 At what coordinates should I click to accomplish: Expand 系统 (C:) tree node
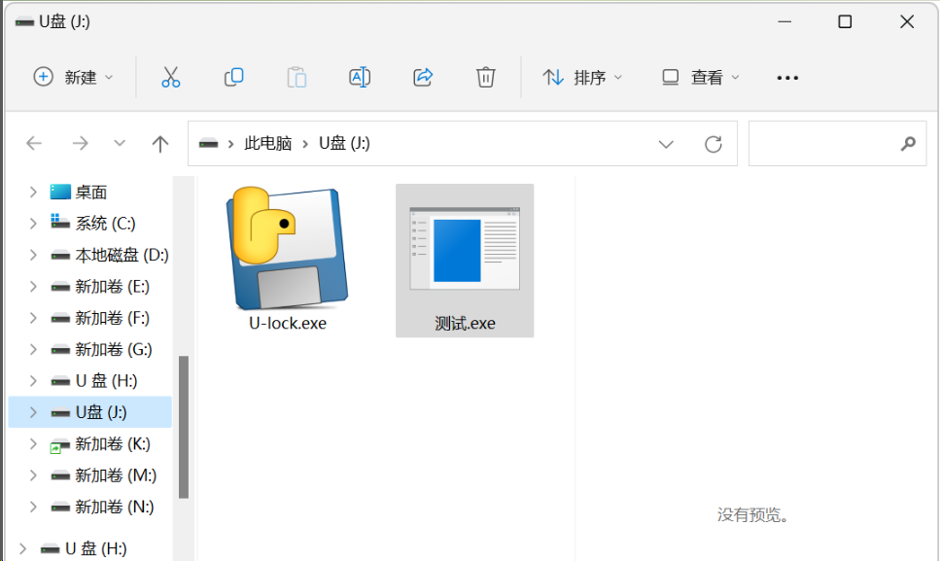[33, 224]
